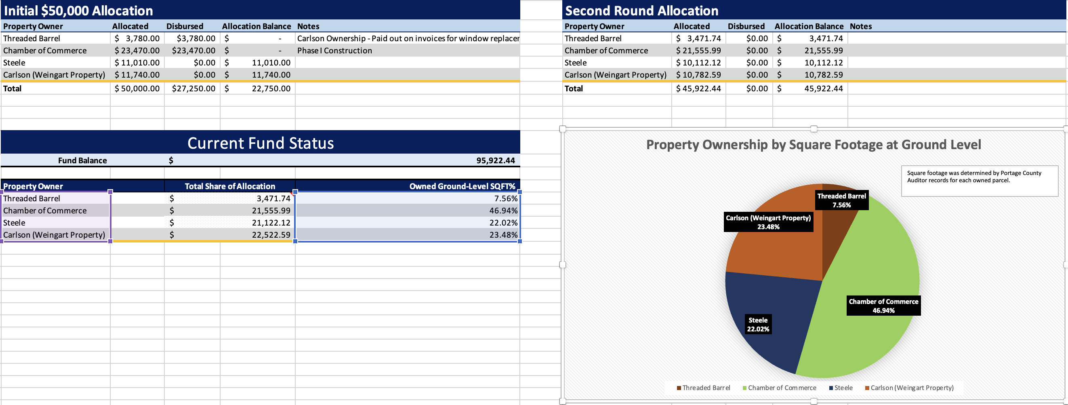Image resolution: width=1068 pixels, height=405 pixels.
Task: Select the Auditor records text box in chart
Action: [x=979, y=181]
